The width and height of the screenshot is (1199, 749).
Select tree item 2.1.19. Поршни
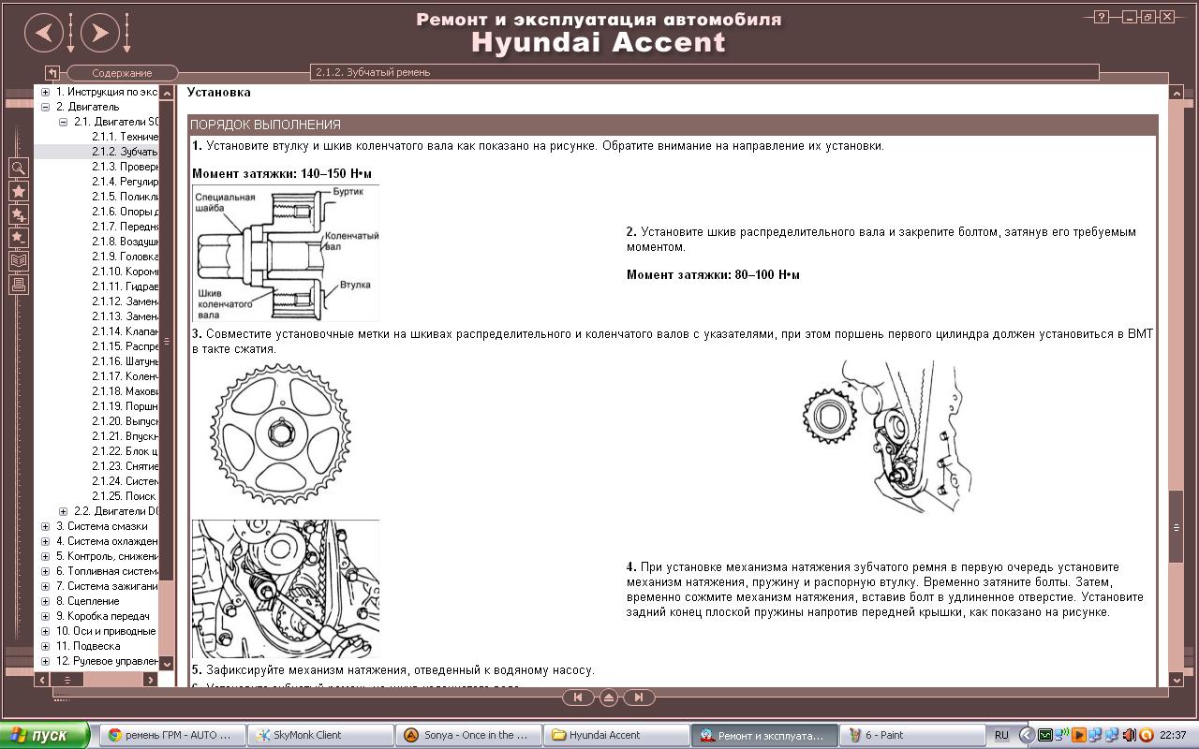click(125, 406)
